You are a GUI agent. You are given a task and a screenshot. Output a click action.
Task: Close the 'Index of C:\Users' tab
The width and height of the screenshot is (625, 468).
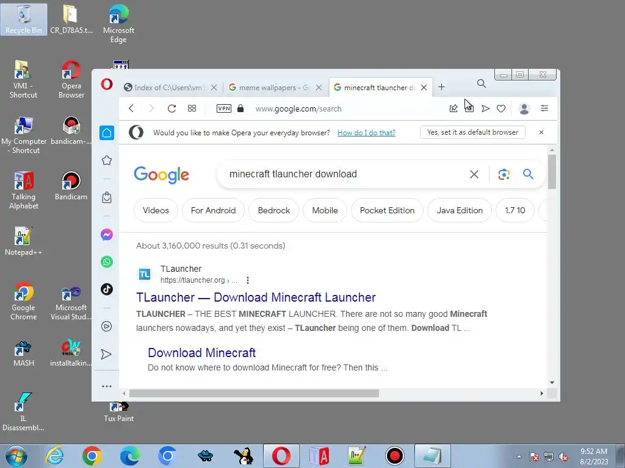point(214,88)
